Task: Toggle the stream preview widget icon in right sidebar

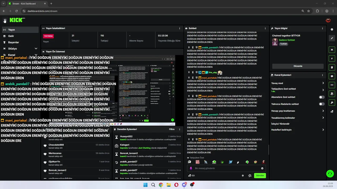Action: click(x=332, y=50)
